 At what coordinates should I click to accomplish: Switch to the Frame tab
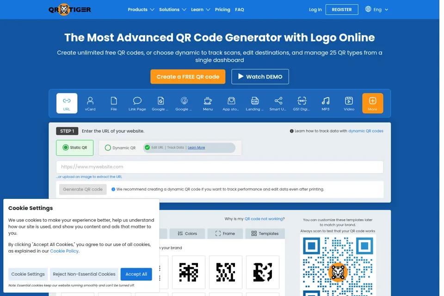(225, 234)
